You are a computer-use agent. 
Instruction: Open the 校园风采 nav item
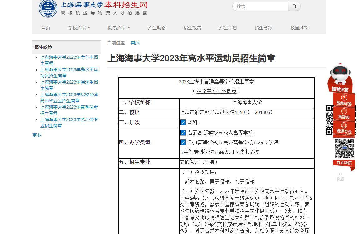pos(299,28)
